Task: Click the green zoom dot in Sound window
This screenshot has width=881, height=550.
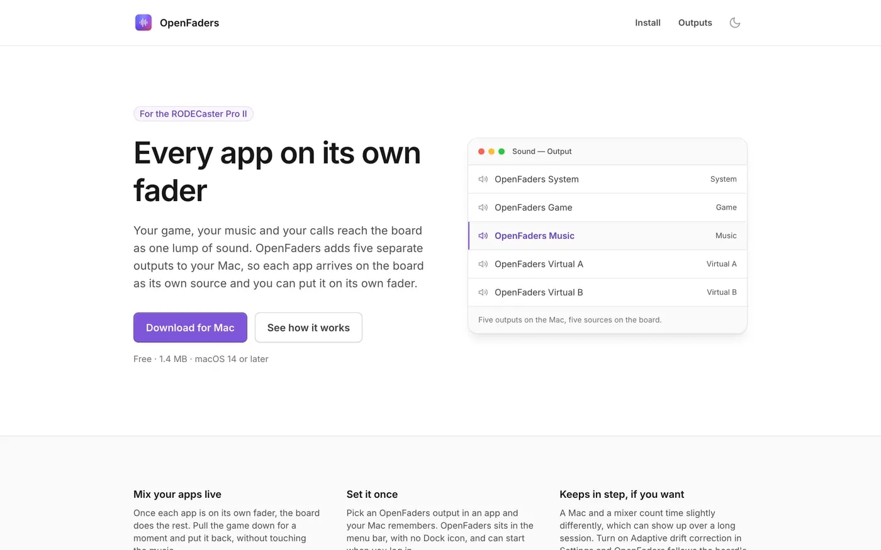Action: (502, 151)
